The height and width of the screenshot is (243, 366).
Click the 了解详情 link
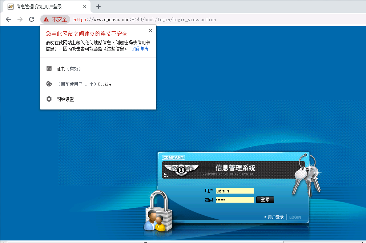(139, 49)
